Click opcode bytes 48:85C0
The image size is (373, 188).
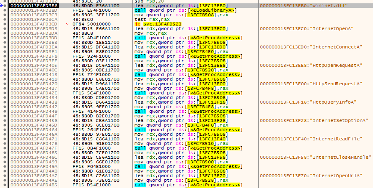[x=83, y=20]
